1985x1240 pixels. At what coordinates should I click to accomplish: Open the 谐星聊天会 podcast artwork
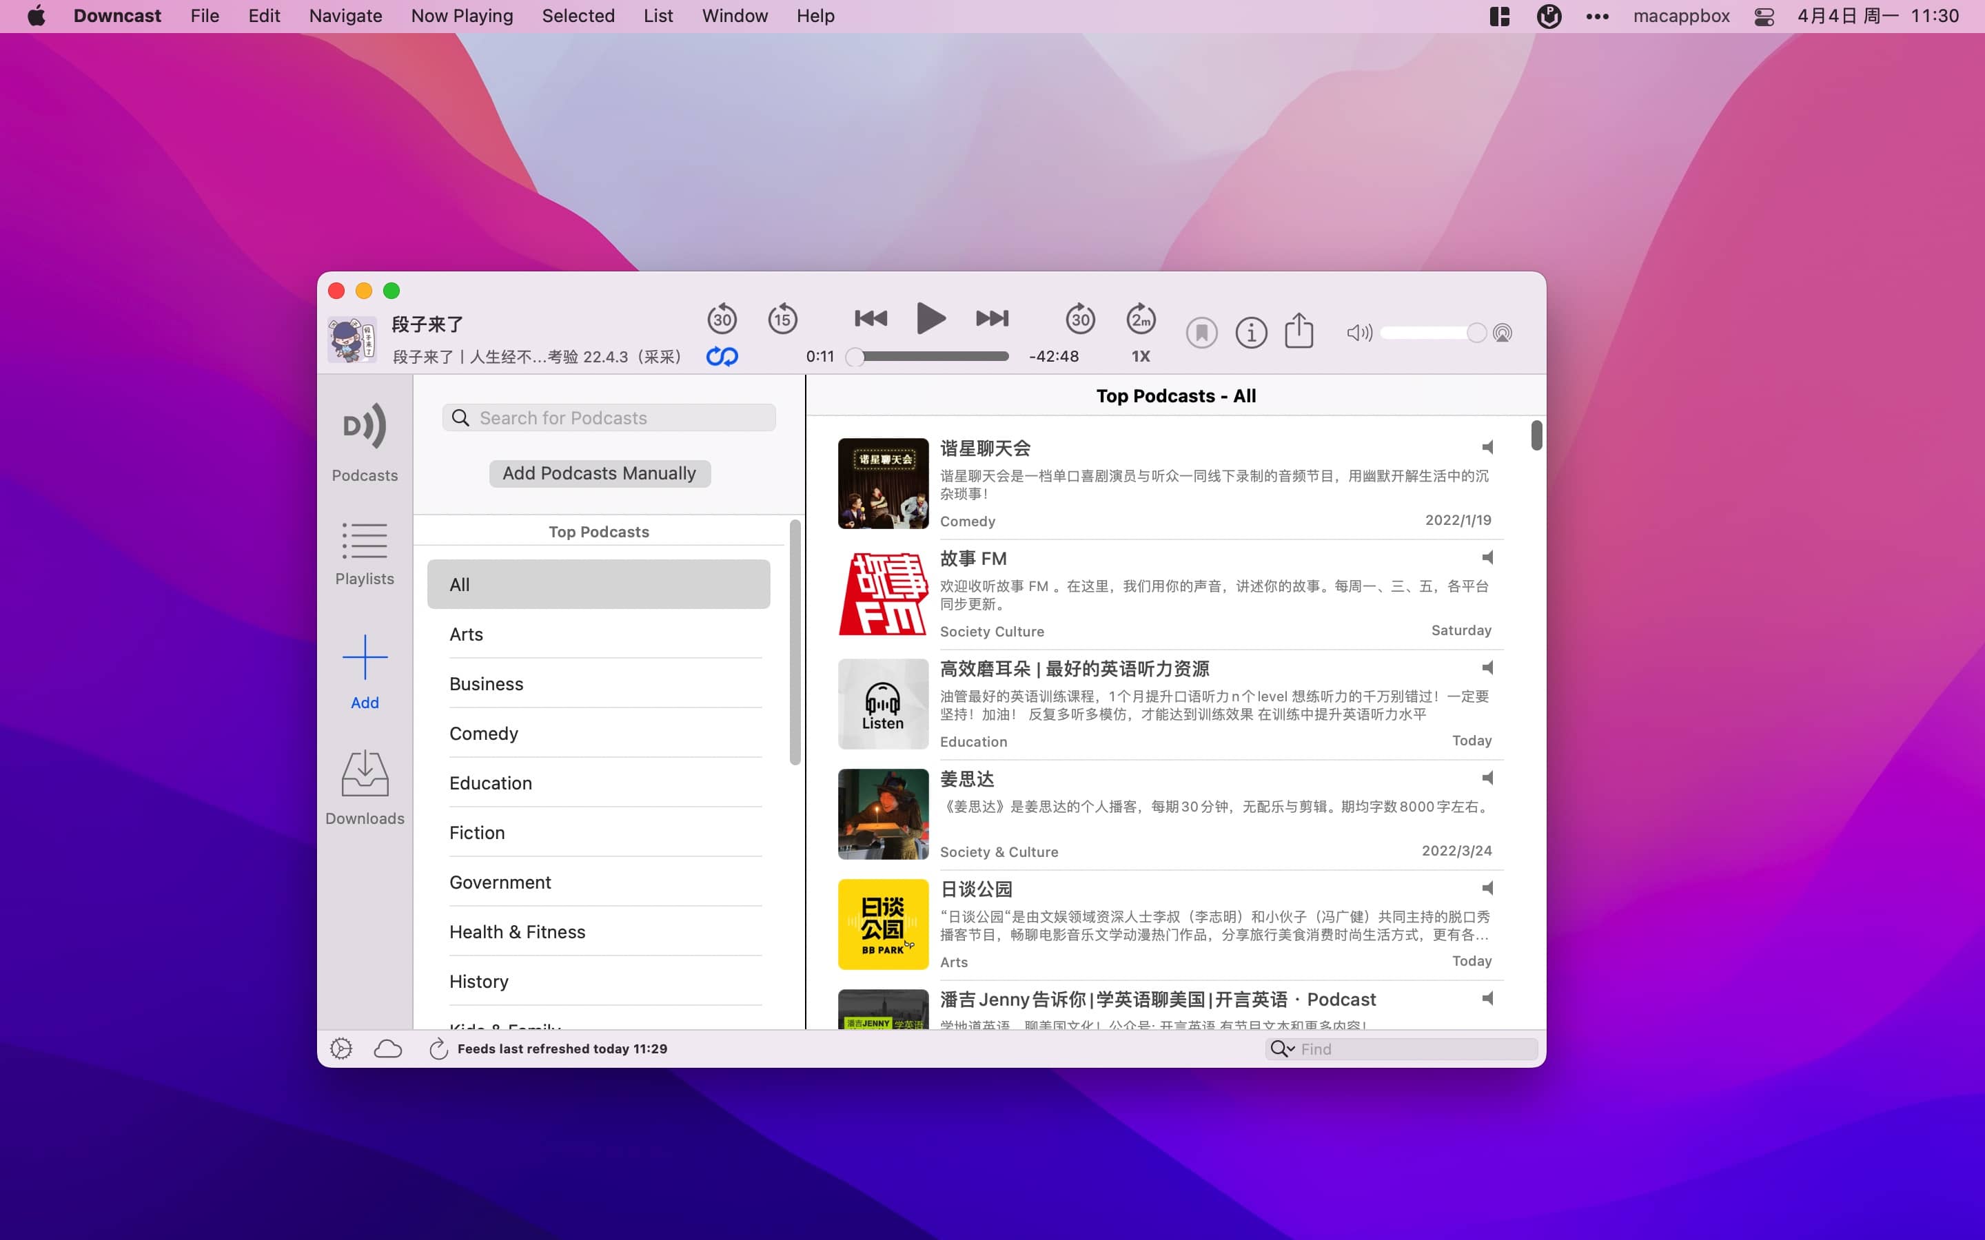click(x=883, y=483)
